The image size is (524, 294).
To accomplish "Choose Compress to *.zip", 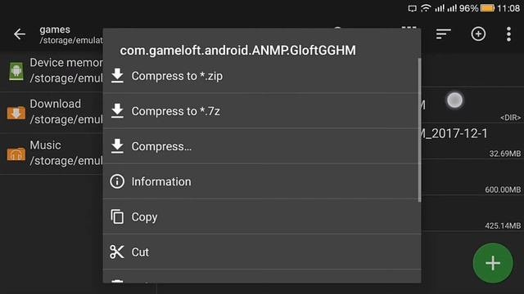I will [x=262, y=76].
